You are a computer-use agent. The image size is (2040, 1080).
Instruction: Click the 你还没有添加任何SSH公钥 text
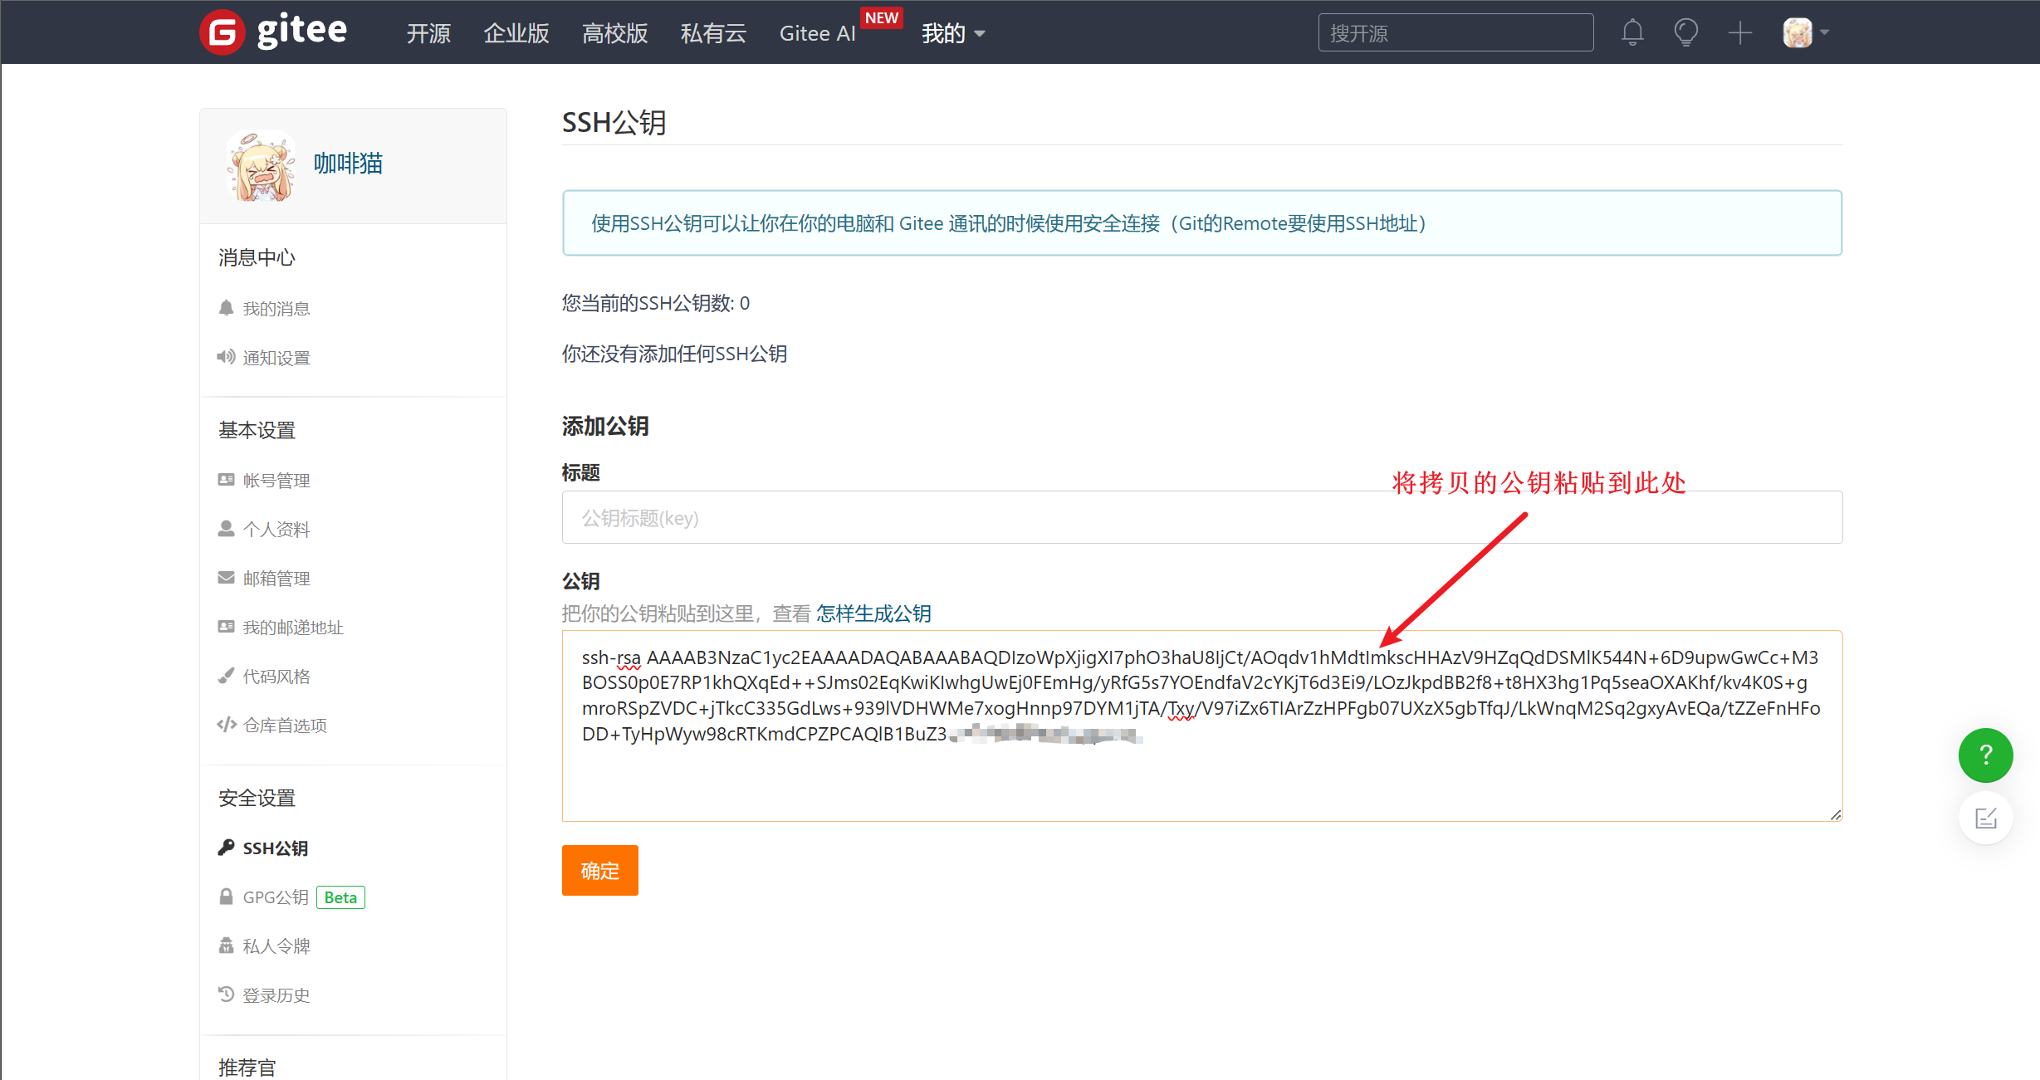[675, 354]
